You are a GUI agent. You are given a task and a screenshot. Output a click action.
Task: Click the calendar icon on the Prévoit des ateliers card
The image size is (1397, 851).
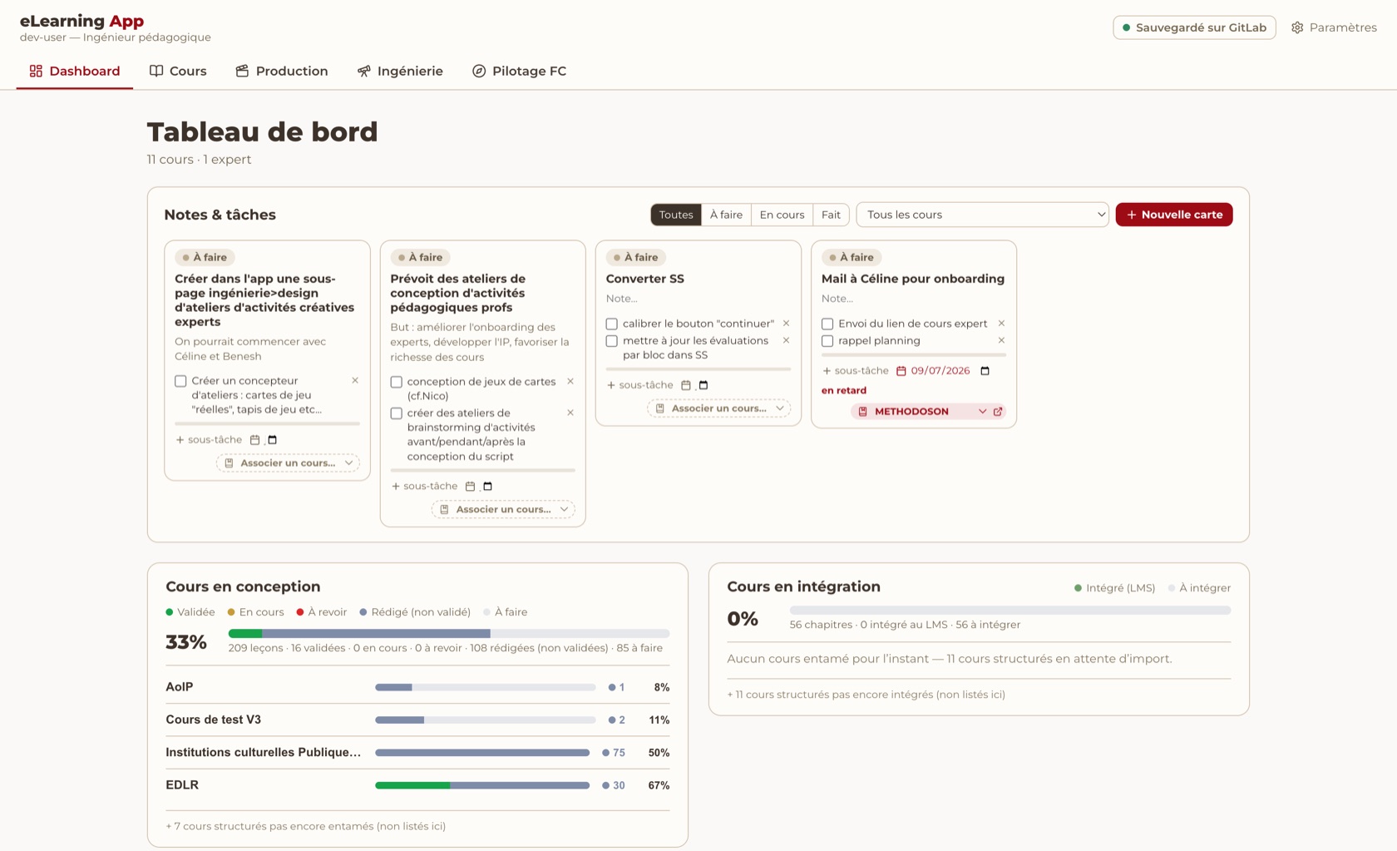click(470, 487)
